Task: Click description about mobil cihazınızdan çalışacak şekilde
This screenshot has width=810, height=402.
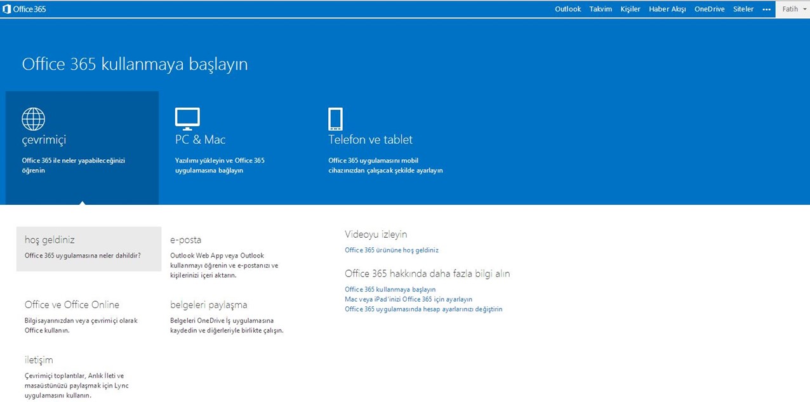Action: click(x=385, y=165)
